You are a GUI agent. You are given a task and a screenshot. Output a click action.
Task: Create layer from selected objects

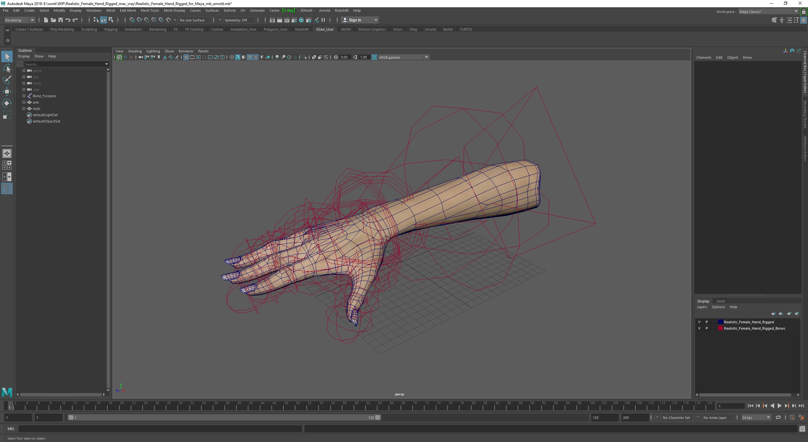[797, 314]
